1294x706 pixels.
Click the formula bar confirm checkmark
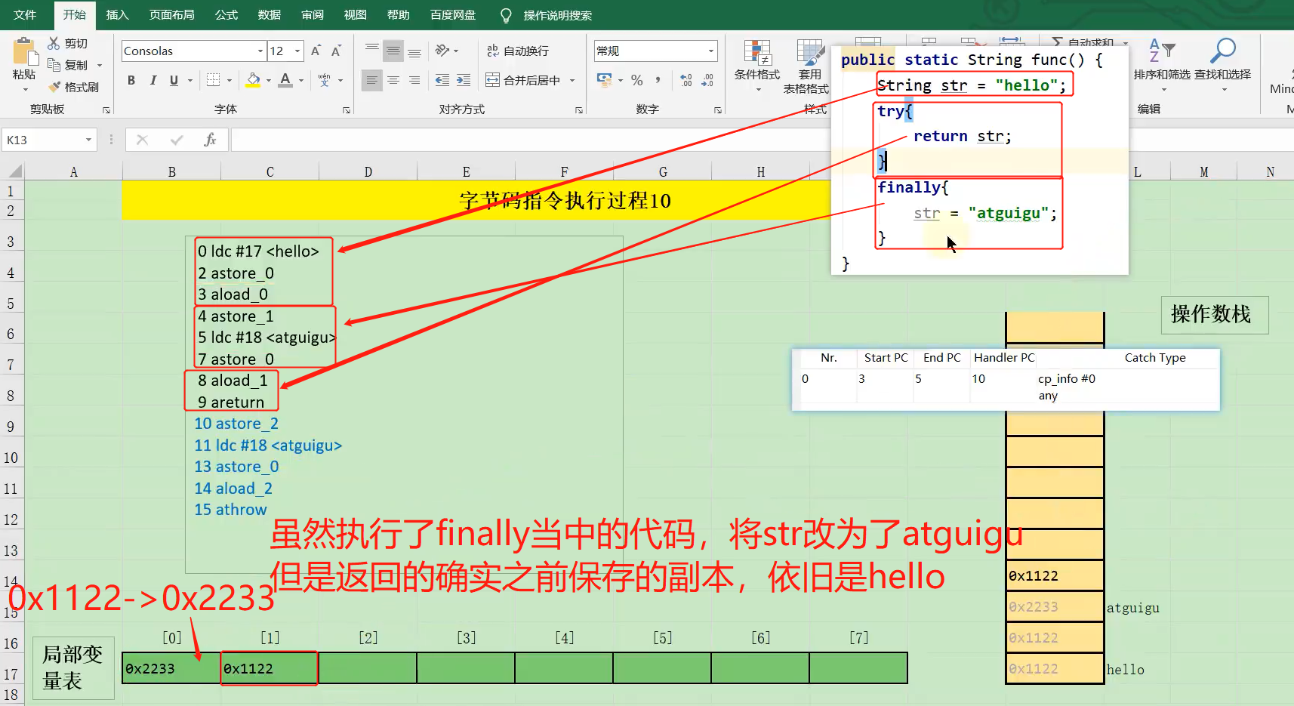click(x=177, y=140)
